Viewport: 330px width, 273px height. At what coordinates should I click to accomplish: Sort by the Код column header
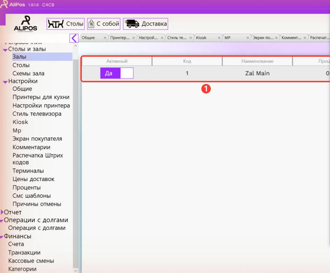[x=187, y=61]
